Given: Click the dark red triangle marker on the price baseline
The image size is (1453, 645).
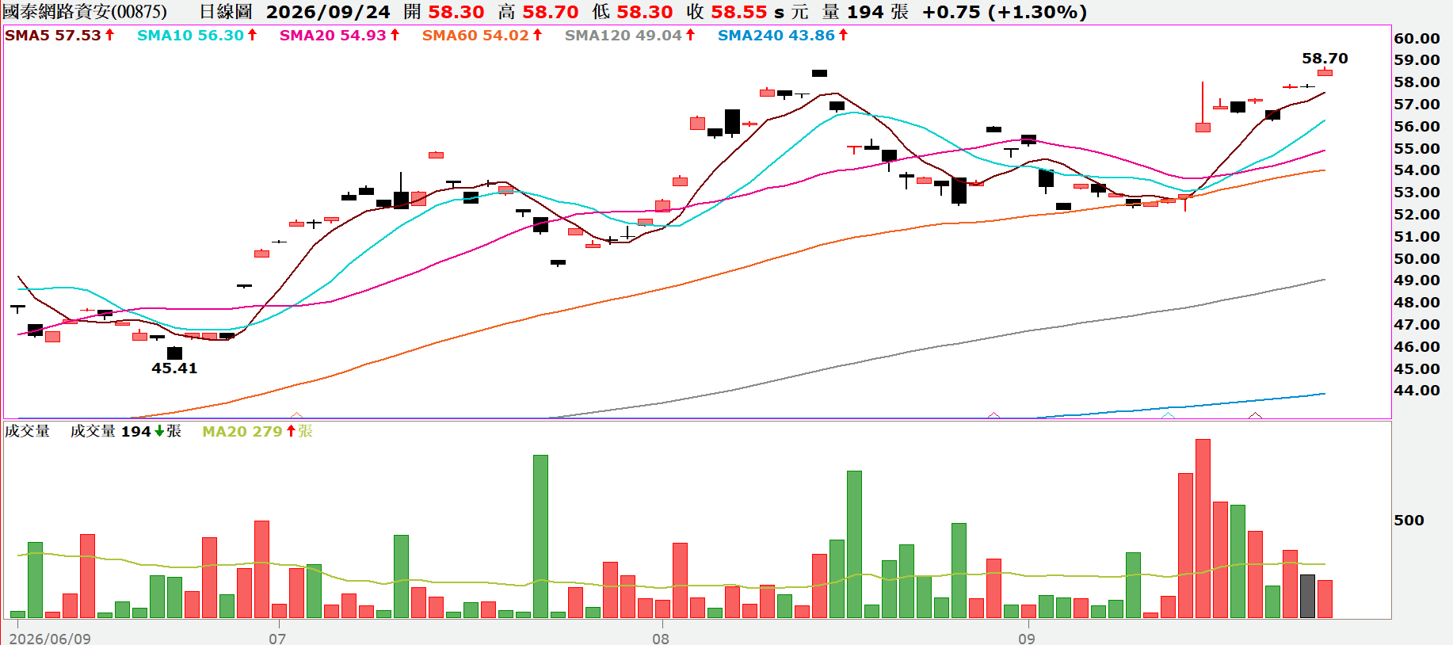Looking at the screenshot, I should click(x=1255, y=415).
